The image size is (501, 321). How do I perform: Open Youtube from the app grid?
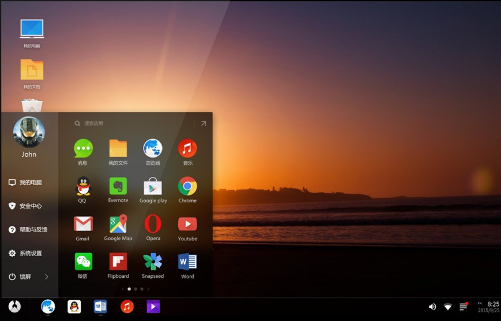tap(187, 224)
